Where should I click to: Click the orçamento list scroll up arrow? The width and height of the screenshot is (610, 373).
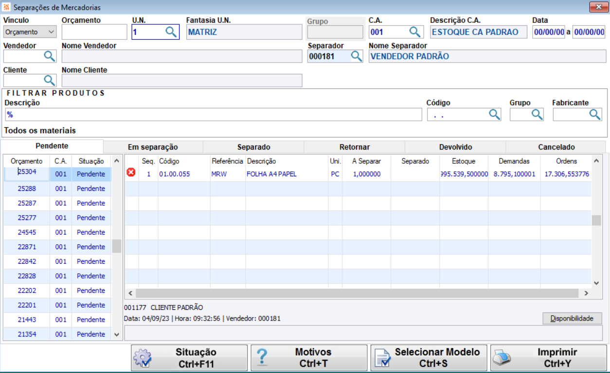click(117, 161)
